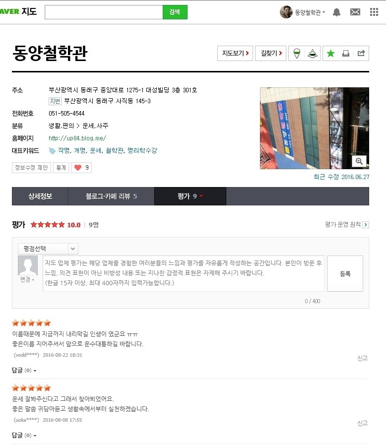Enlarge the photo with magnifier icon
This screenshot has height=445, width=388.
coord(359,161)
